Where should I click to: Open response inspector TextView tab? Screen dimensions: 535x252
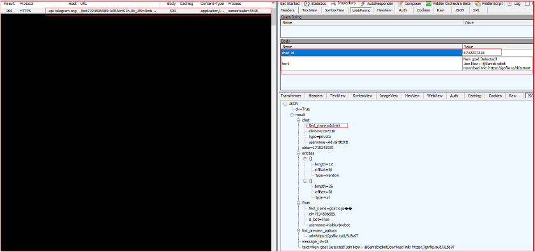[x=338, y=96]
